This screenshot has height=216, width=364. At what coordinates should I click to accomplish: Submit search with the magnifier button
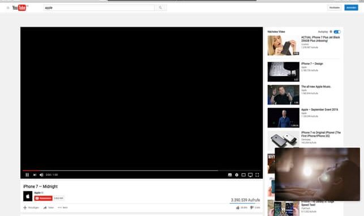click(x=160, y=8)
